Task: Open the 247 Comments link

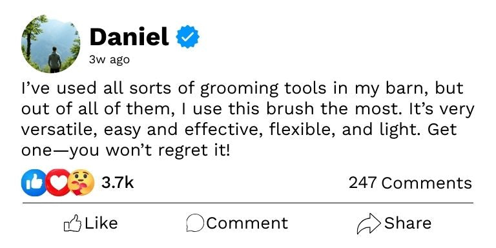Action: (x=410, y=183)
